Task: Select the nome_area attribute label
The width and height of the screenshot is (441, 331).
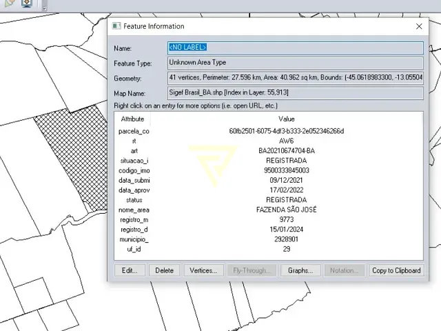Action: [134, 210]
